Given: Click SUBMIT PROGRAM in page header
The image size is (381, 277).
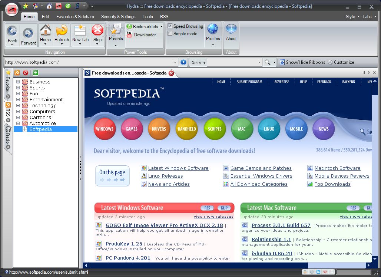Looking at the screenshot, I should (249, 82).
